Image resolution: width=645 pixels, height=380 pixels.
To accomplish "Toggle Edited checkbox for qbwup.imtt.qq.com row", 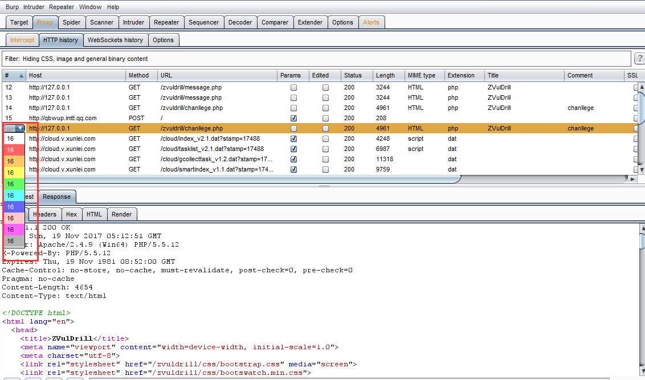I will pos(325,118).
